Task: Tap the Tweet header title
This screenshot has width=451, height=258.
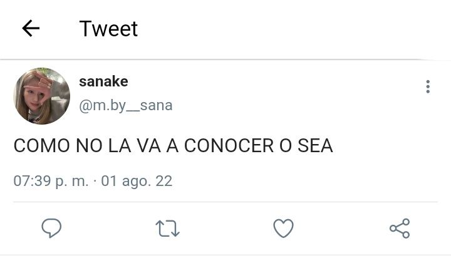Action: click(108, 28)
